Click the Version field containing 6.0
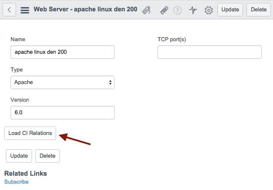This screenshot has height=190, width=273. click(62, 113)
